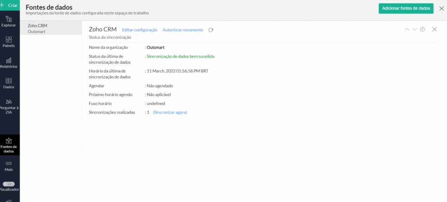The height and width of the screenshot is (202, 447).
Task: Click the Outsmart organization name
Action: 156,47
